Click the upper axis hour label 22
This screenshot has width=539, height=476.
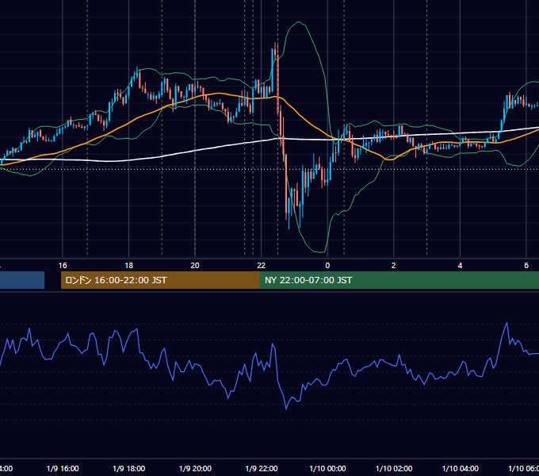pyautogui.click(x=262, y=266)
